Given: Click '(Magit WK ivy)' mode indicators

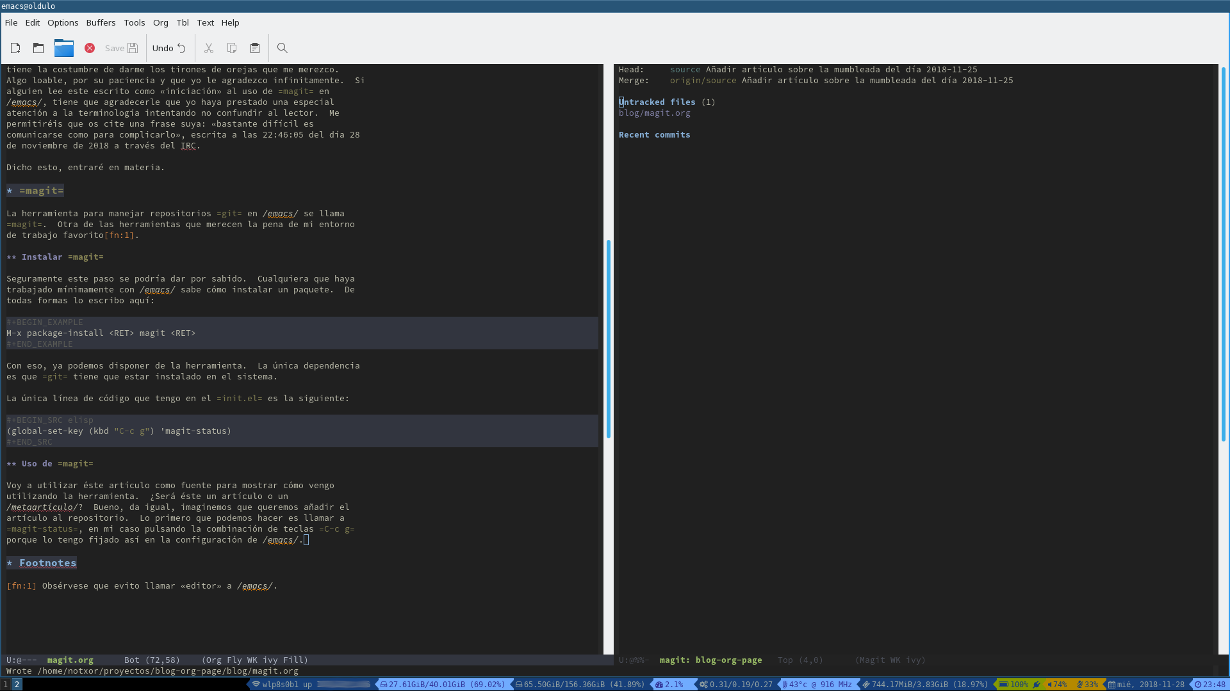Looking at the screenshot, I should click(x=890, y=660).
